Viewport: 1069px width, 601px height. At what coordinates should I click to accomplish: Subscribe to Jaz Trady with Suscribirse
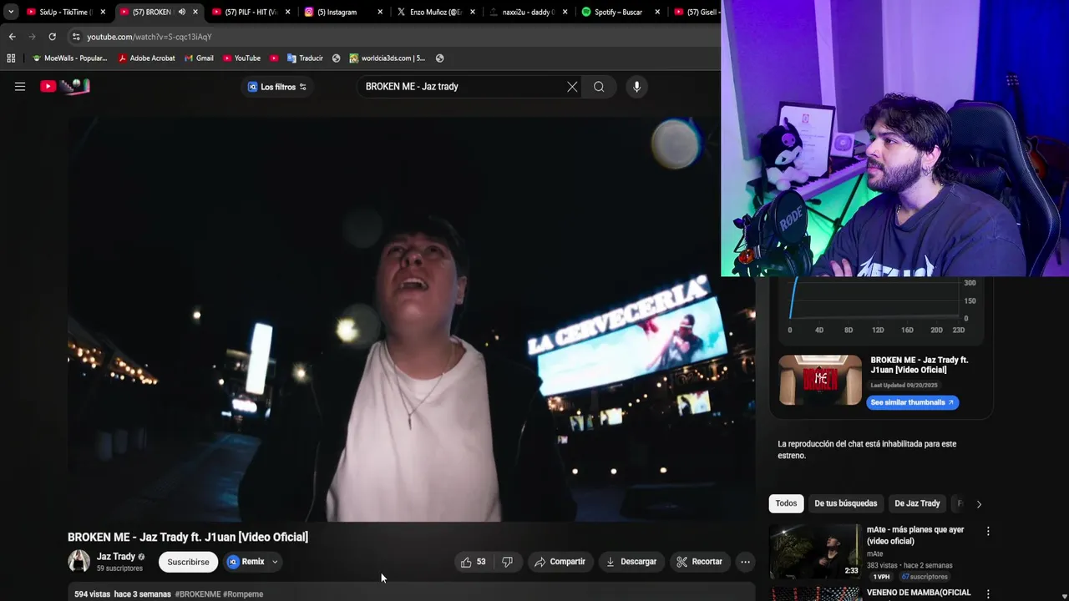188,562
